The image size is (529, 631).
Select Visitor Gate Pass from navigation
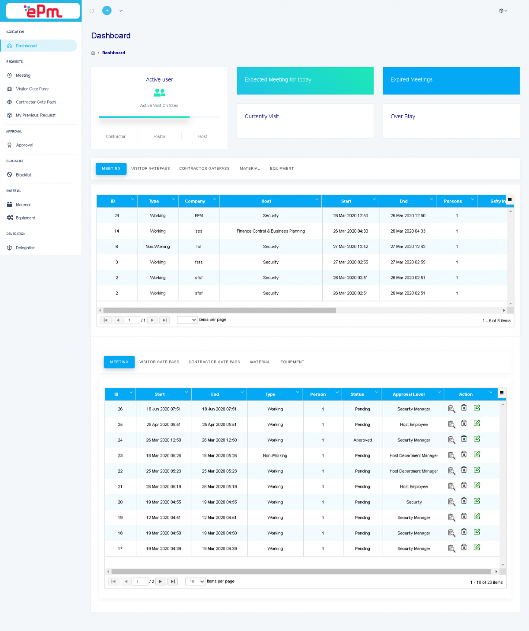[32, 89]
